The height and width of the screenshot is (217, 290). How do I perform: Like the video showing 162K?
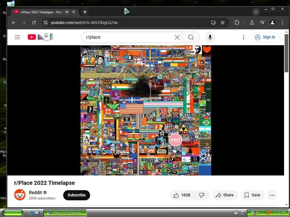click(x=182, y=195)
